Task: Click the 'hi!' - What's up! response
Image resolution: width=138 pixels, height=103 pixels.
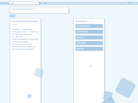Action: [17, 37]
